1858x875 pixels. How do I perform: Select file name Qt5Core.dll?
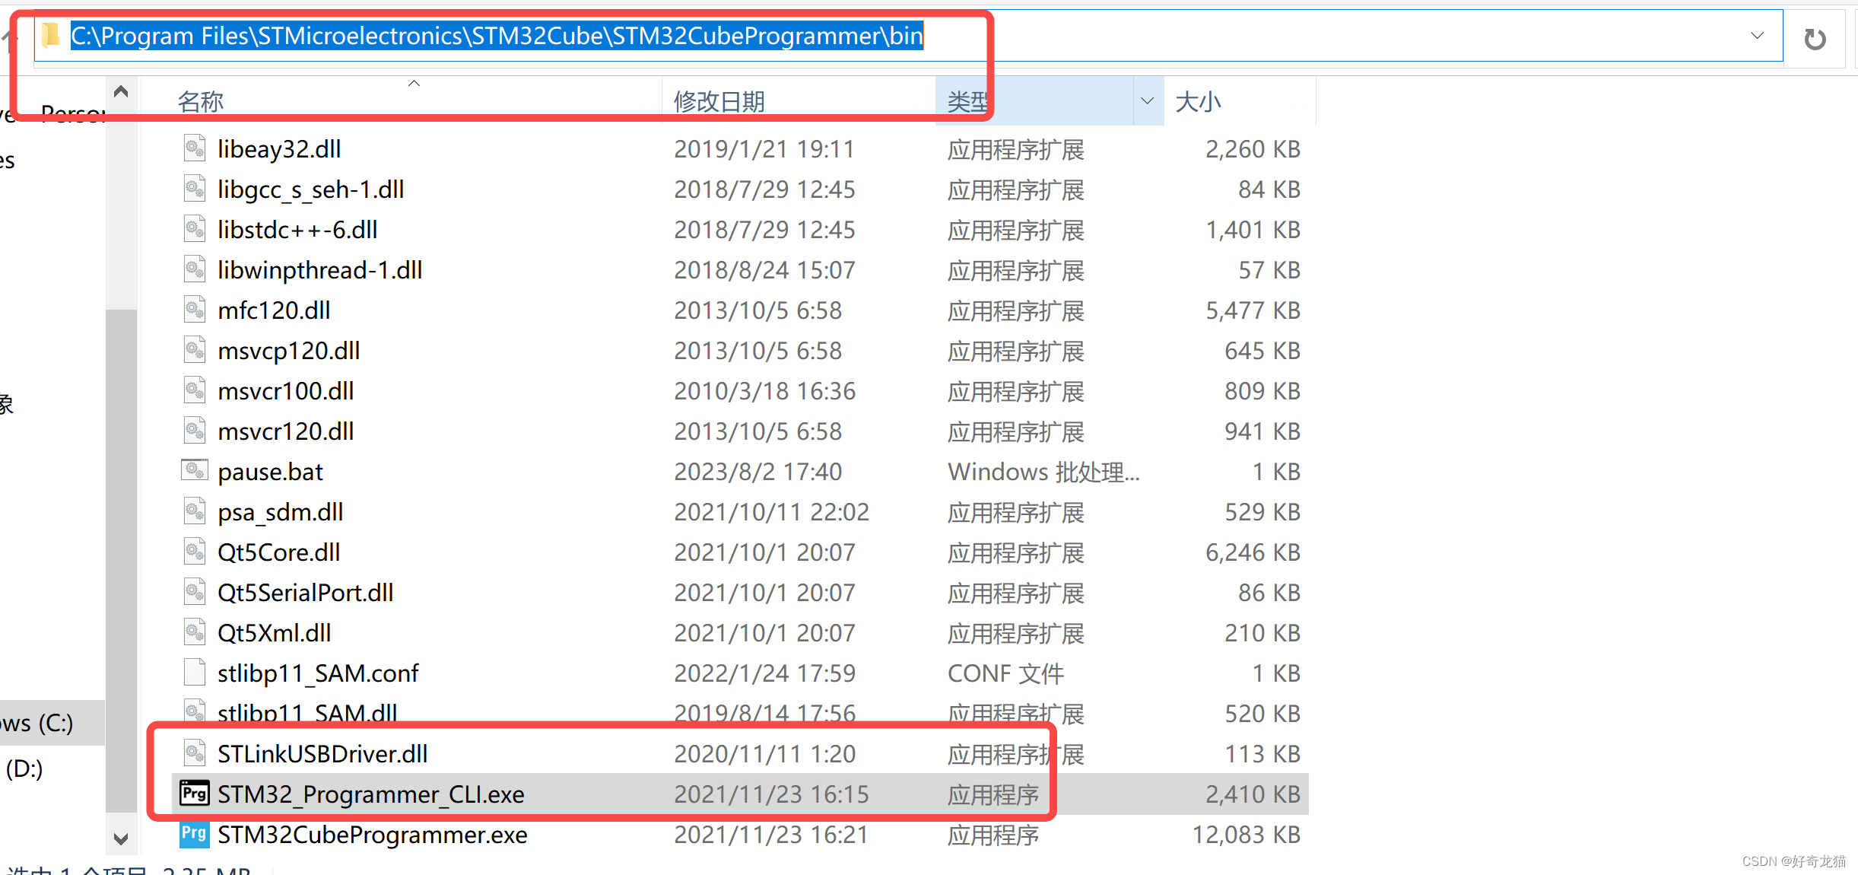click(x=279, y=552)
